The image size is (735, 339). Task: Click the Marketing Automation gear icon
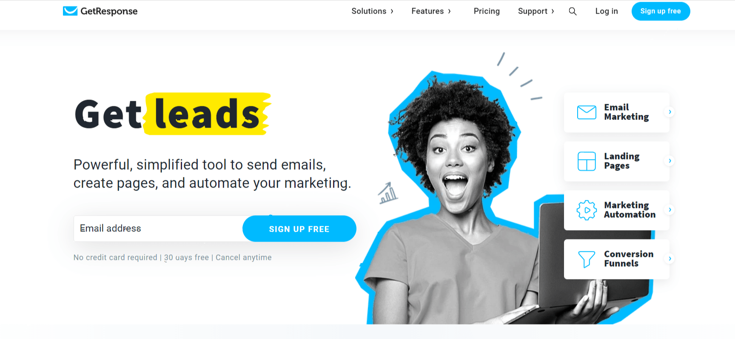(587, 210)
